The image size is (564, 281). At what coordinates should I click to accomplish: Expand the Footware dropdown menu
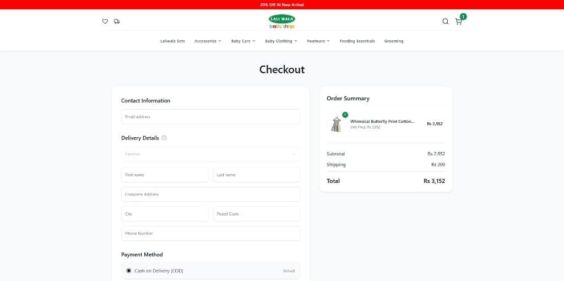click(x=318, y=41)
